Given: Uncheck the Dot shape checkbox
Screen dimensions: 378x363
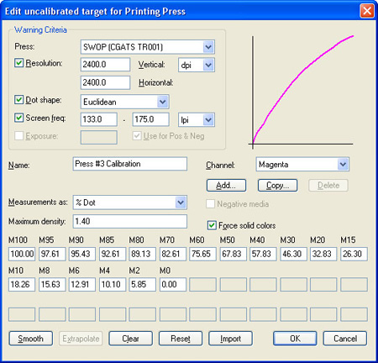Looking at the screenshot, I should click(x=18, y=99).
